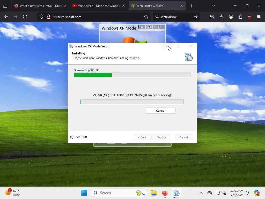
Task: Show site security padlock info
Action: point(49,17)
